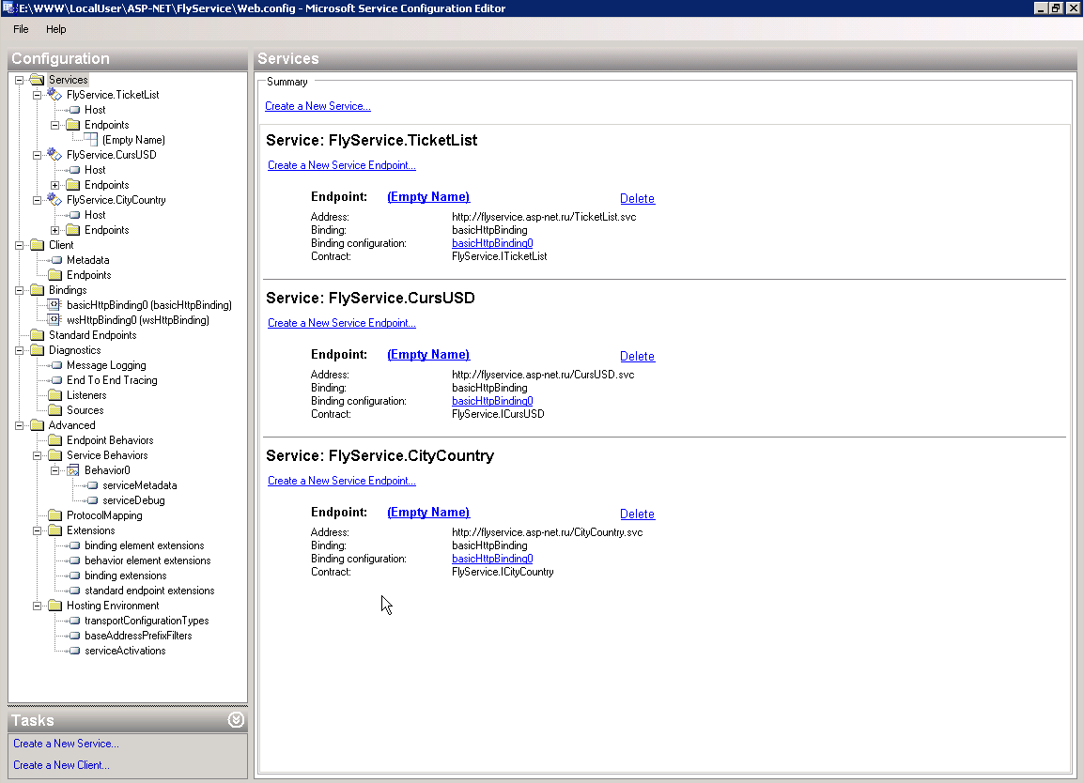Delete the CityCountry endpoint
Image resolution: width=1084 pixels, height=783 pixels.
coord(638,514)
